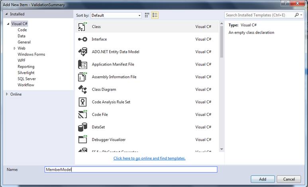Collapse the Visual C# tree node
308x187 pixels.
click(8, 24)
